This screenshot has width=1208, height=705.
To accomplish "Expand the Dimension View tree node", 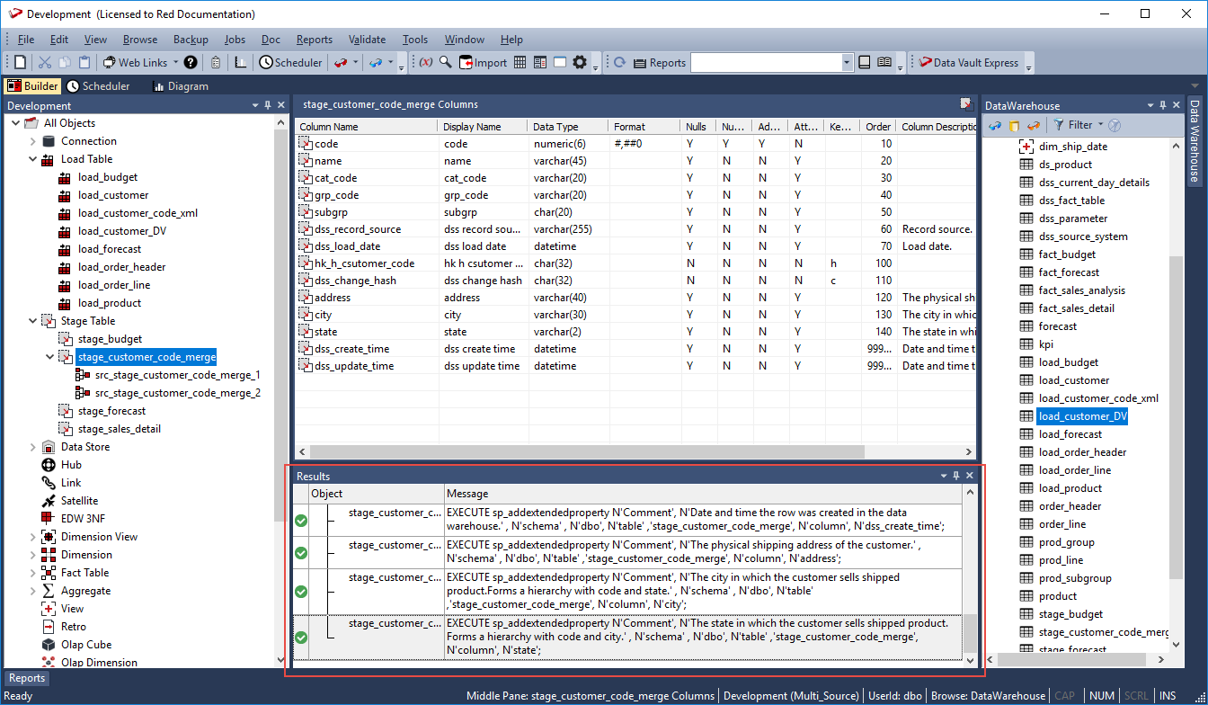I will coord(33,537).
